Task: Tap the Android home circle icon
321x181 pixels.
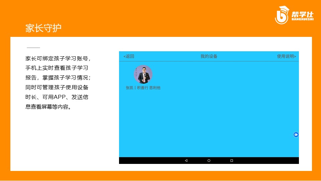Action: pyautogui.click(x=209, y=161)
